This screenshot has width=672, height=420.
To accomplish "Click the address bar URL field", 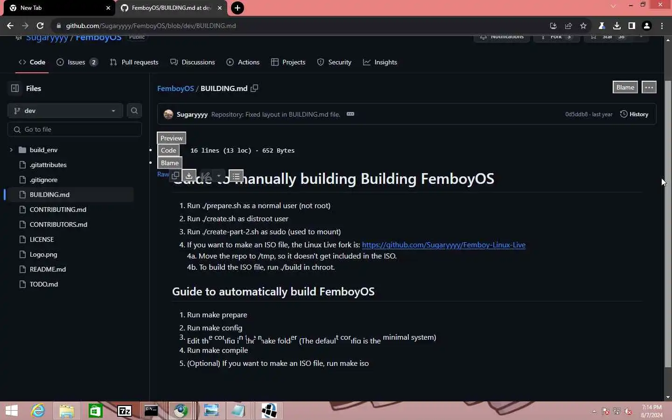I will 299,26.
